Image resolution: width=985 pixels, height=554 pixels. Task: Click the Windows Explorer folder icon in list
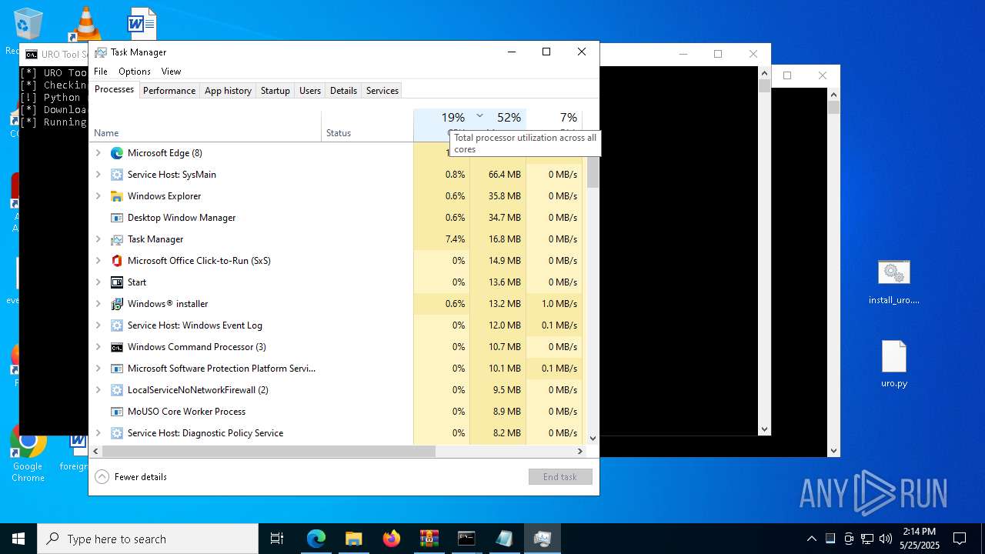click(117, 196)
